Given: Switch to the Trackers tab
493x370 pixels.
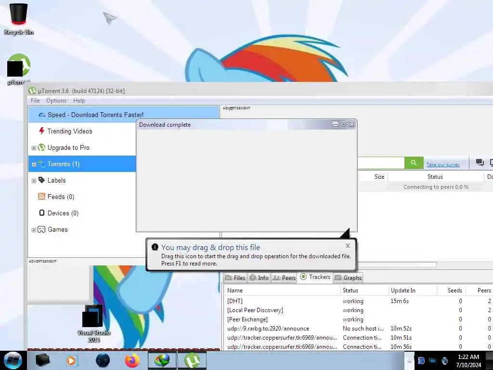Looking at the screenshot, I should coord(315,277).
